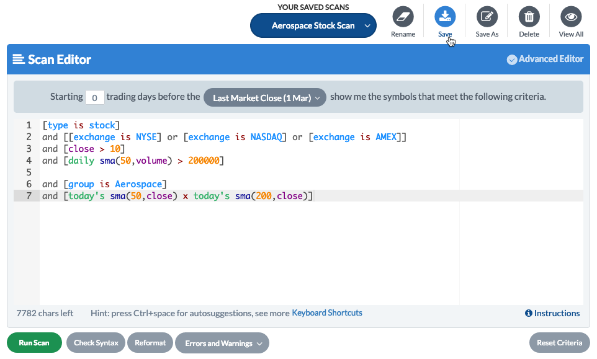
Task: Open the Aerospace Stock Scan saved scans dropdown
Action: click(x=313, y=26)
